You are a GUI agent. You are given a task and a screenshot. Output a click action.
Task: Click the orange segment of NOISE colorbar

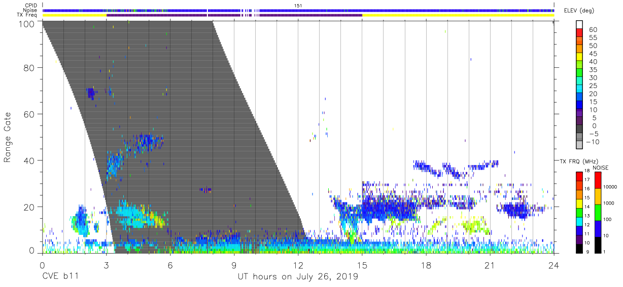[x=598, y=196]
